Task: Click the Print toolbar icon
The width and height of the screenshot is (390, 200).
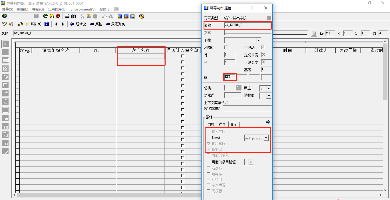Action: pyautogui.click(x=67, y=16)
